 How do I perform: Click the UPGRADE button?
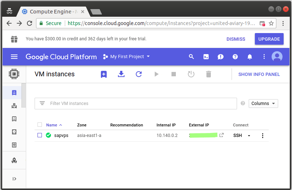coord(269,39)
